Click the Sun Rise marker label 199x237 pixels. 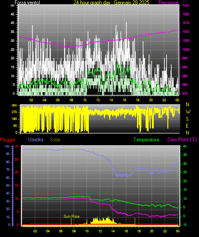[x=72, y=217]
